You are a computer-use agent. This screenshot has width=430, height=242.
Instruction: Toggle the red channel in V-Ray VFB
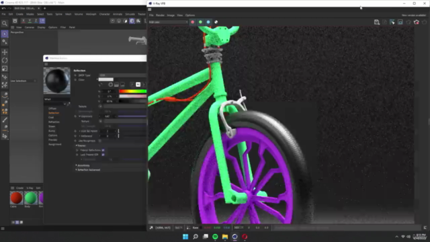tap(193, 22)
